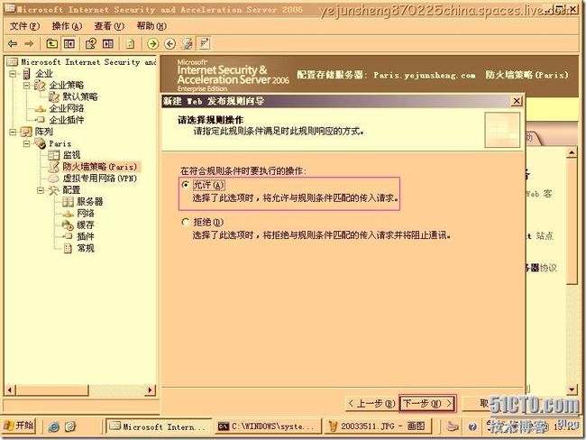The image size is (586, 440).
Task: Select 阵列 tree node
Action: pyautogui.click(x=44, y=132)
